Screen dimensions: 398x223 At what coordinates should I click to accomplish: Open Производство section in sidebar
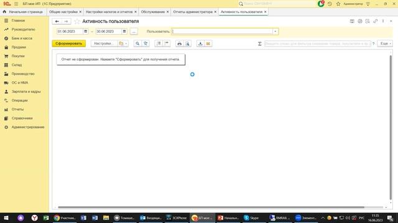23,74
